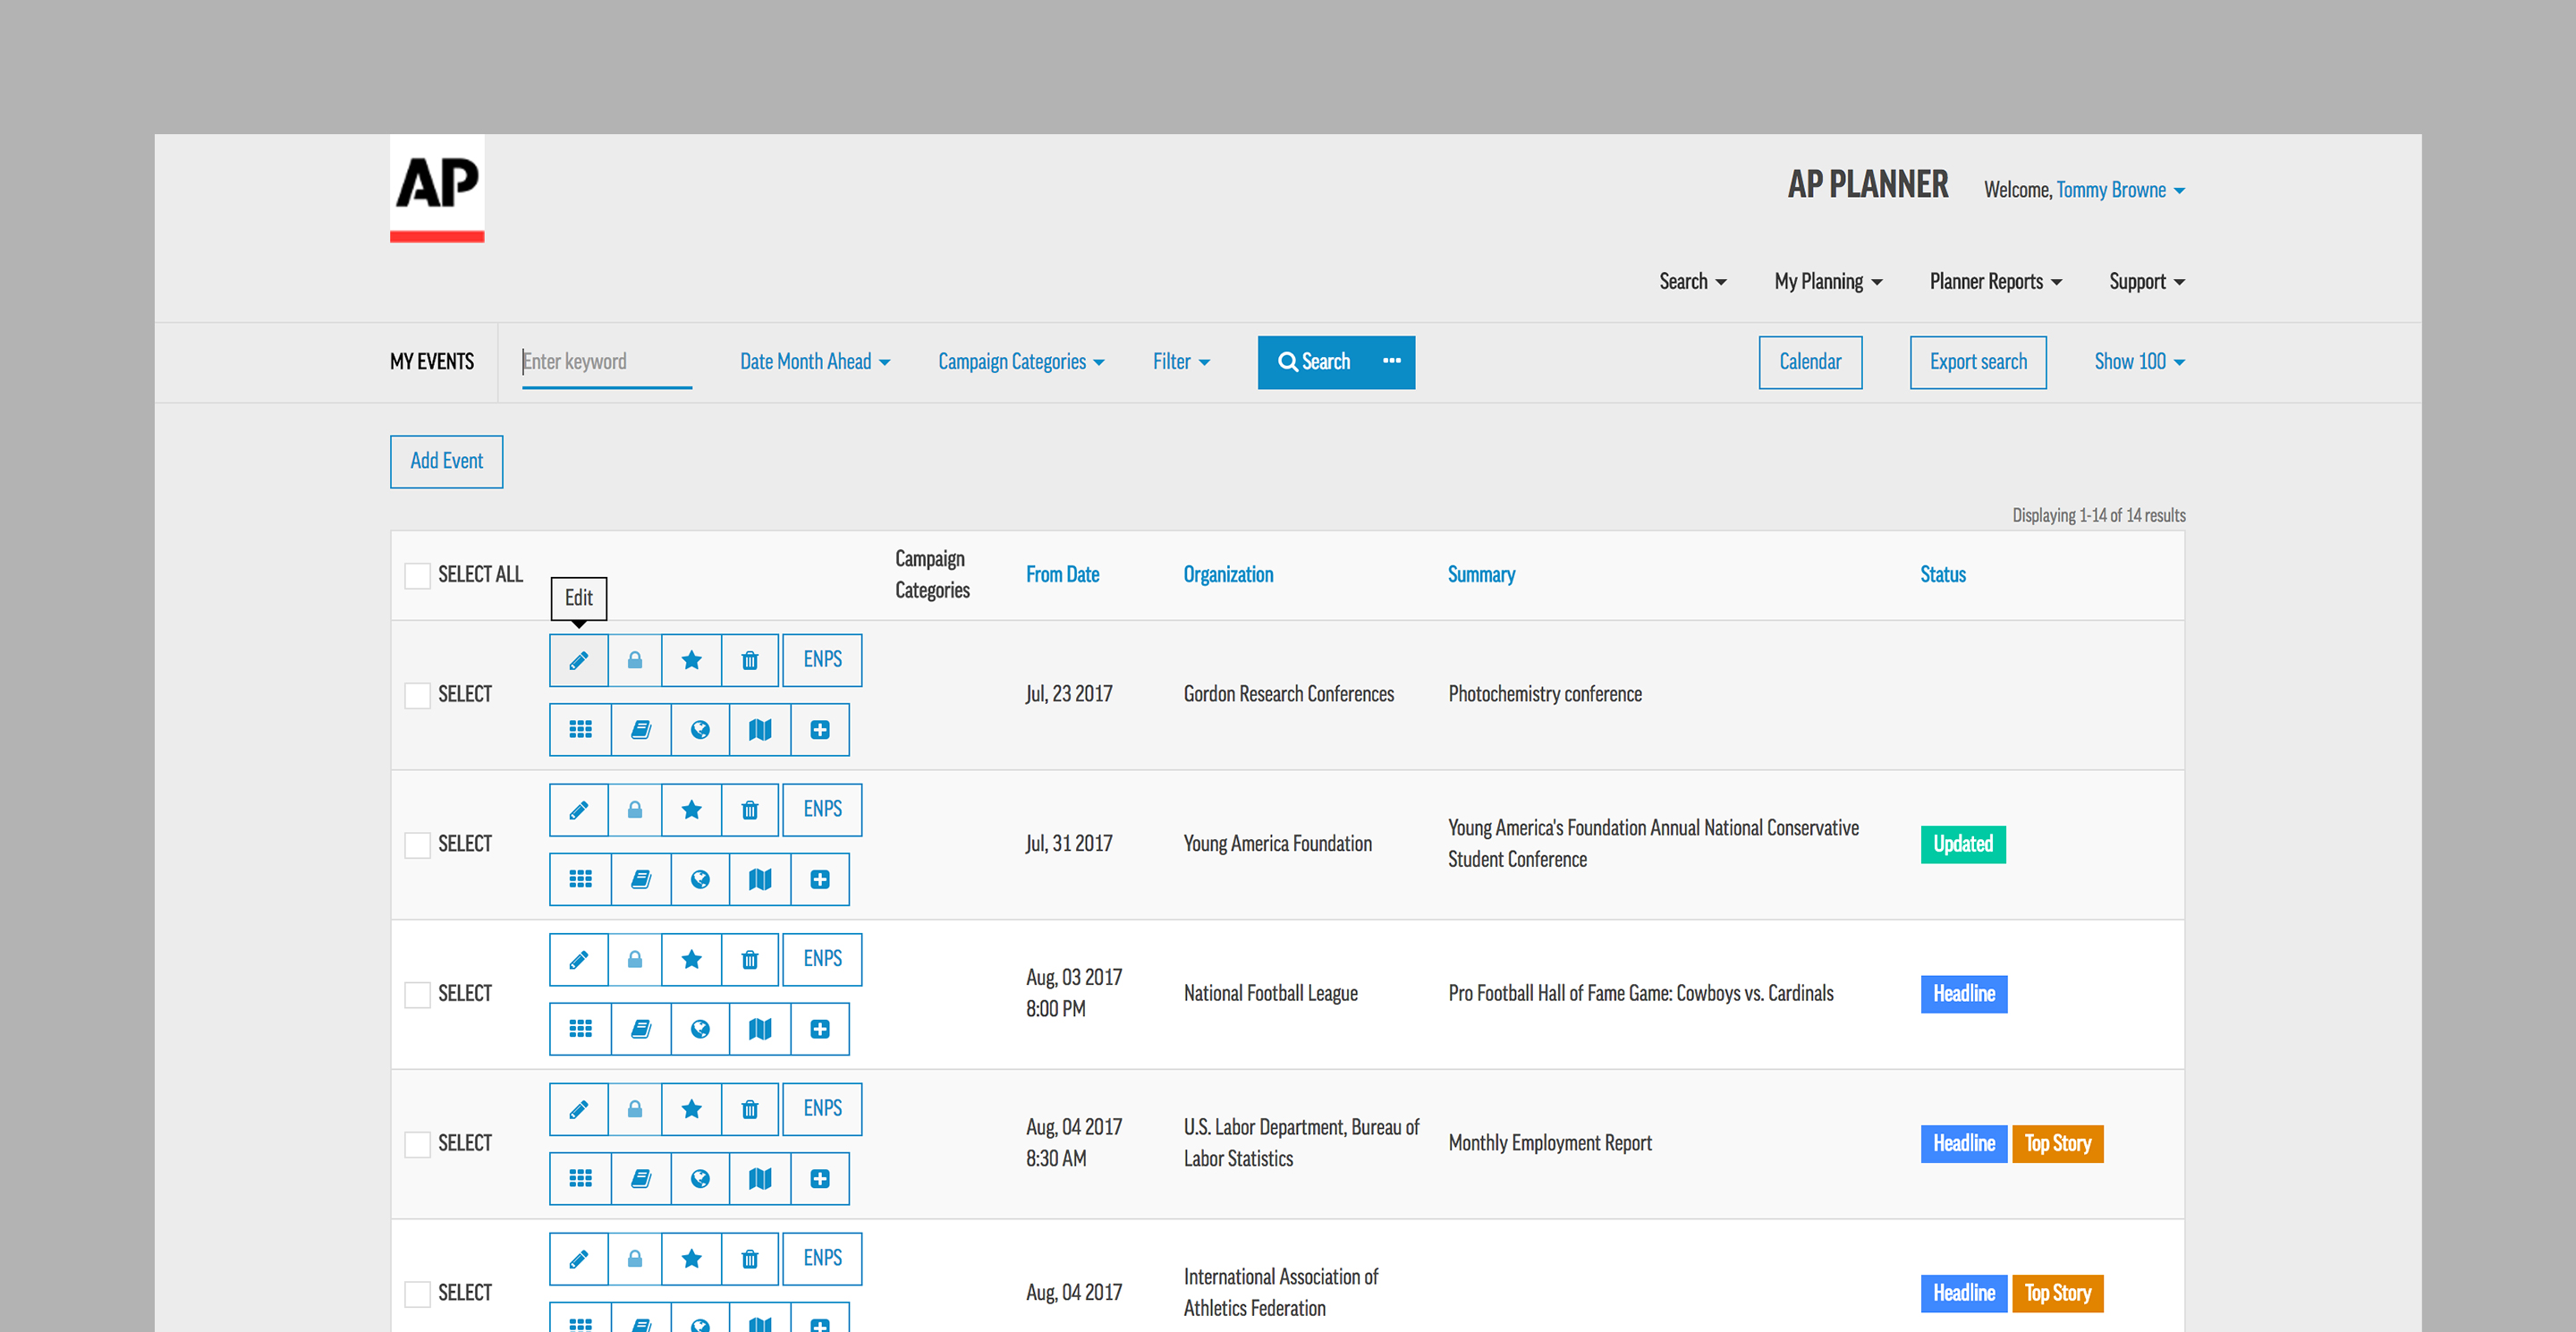This screenshot has height=1332, width=2576.
Task: Star the Photochemistry conference event
Action: tap(691, 660)
